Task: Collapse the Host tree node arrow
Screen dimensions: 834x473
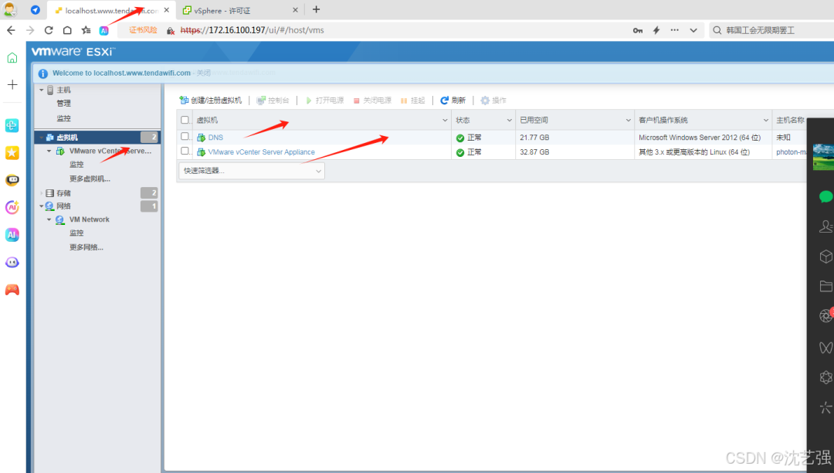Action: point(42,90)
